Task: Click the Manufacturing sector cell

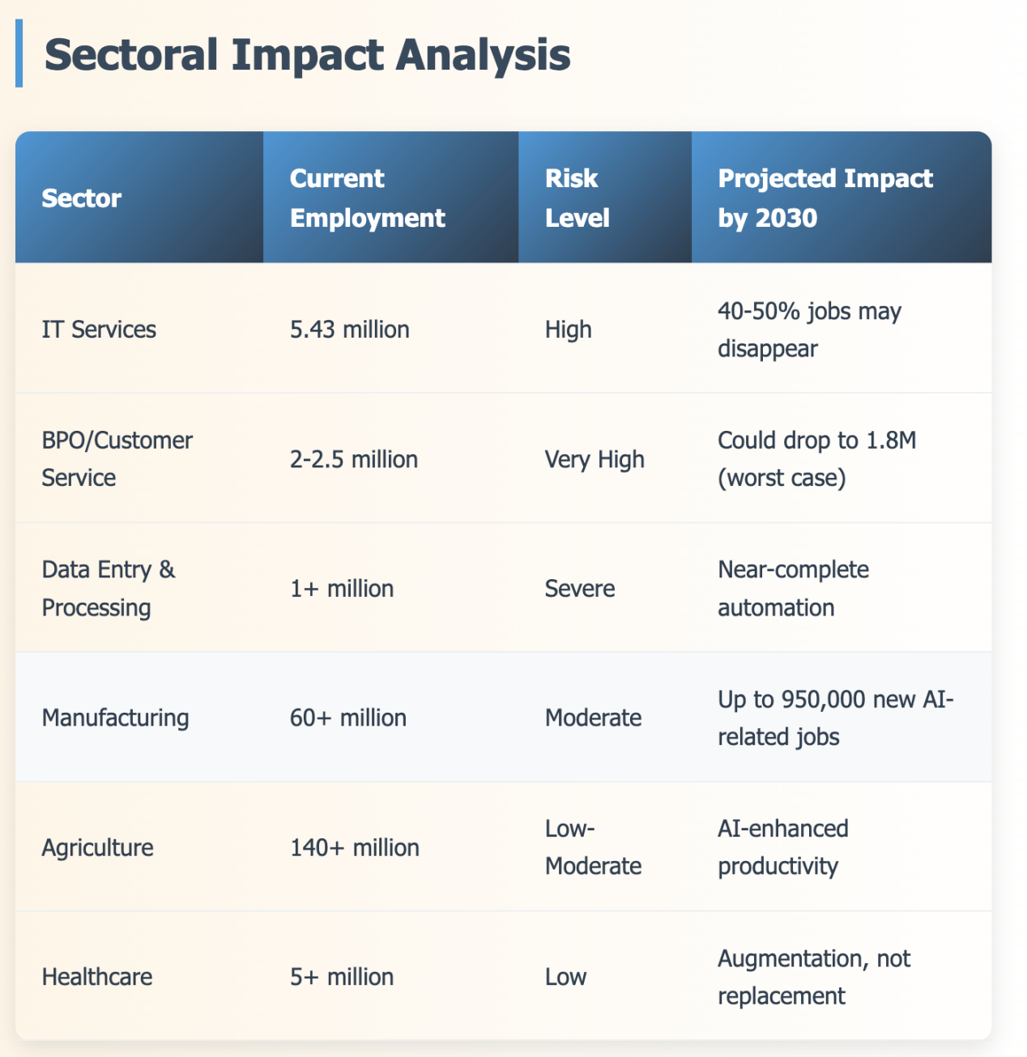Action: 115,718
